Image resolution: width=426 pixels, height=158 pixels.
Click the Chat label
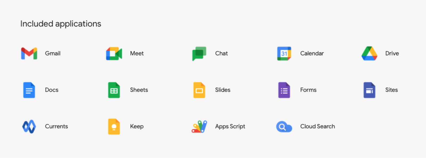tap(222, 53)
